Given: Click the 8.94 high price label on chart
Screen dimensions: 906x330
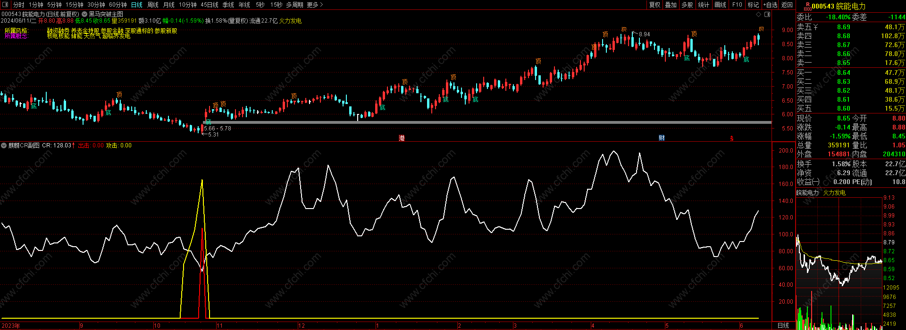Looking at the screenshot, I should click(x=644, y=34).
